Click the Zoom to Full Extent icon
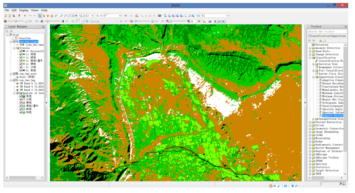The image size is (355, 193). [69, 16]
